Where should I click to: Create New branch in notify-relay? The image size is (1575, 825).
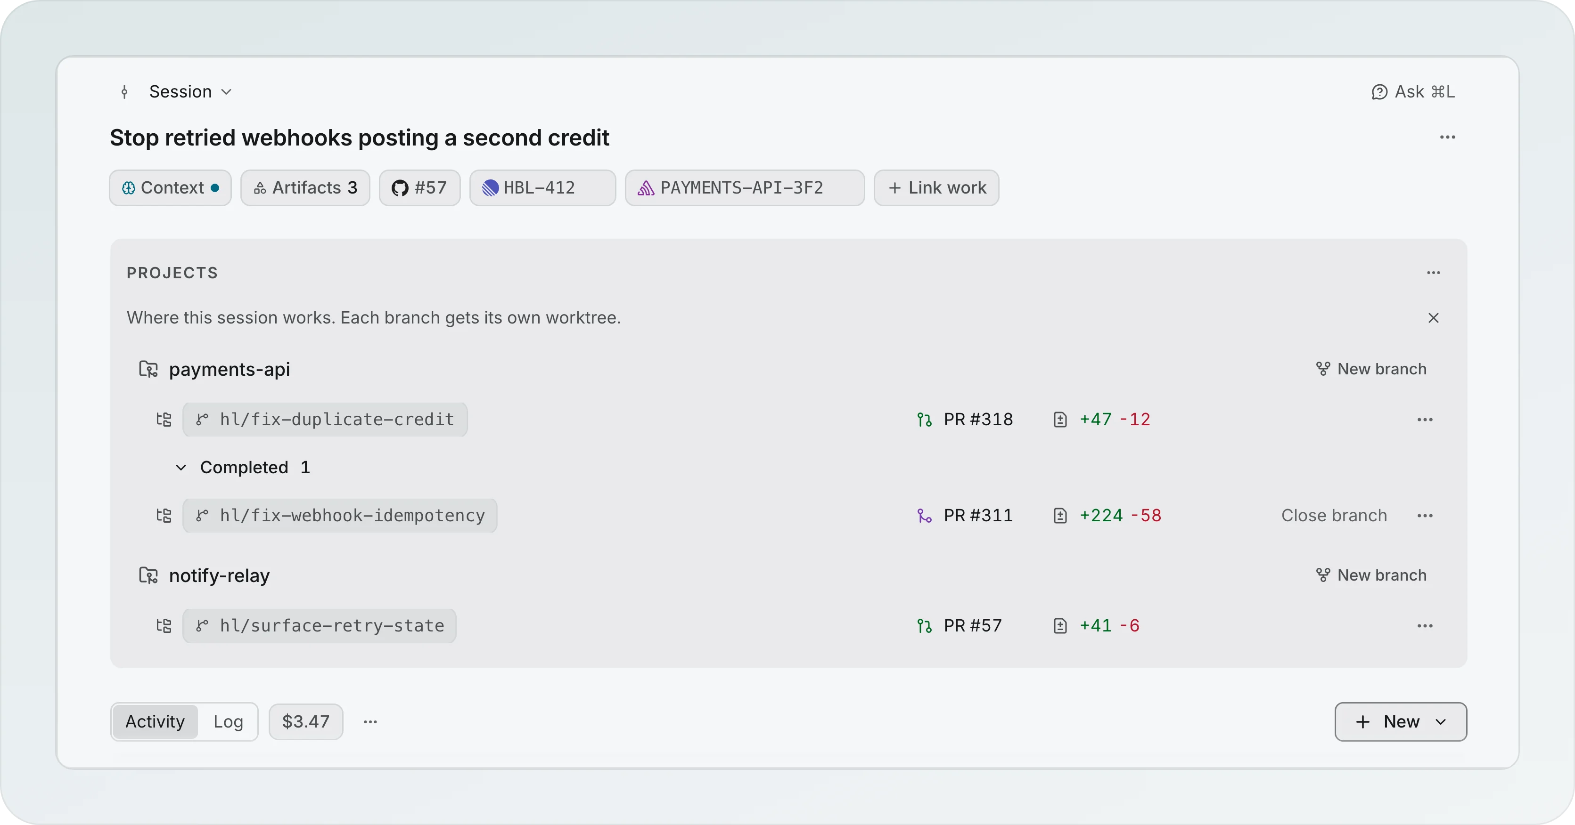1371,575
